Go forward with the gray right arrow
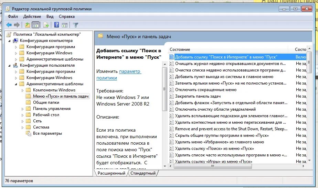Image resolution: width=318 pixels, height=188 pixels. coord(17,25)
